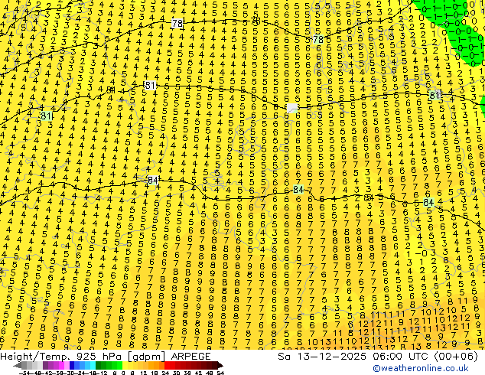
Task: Open the weatheronline.co.uk copyright link
Action: click(421, 368)
